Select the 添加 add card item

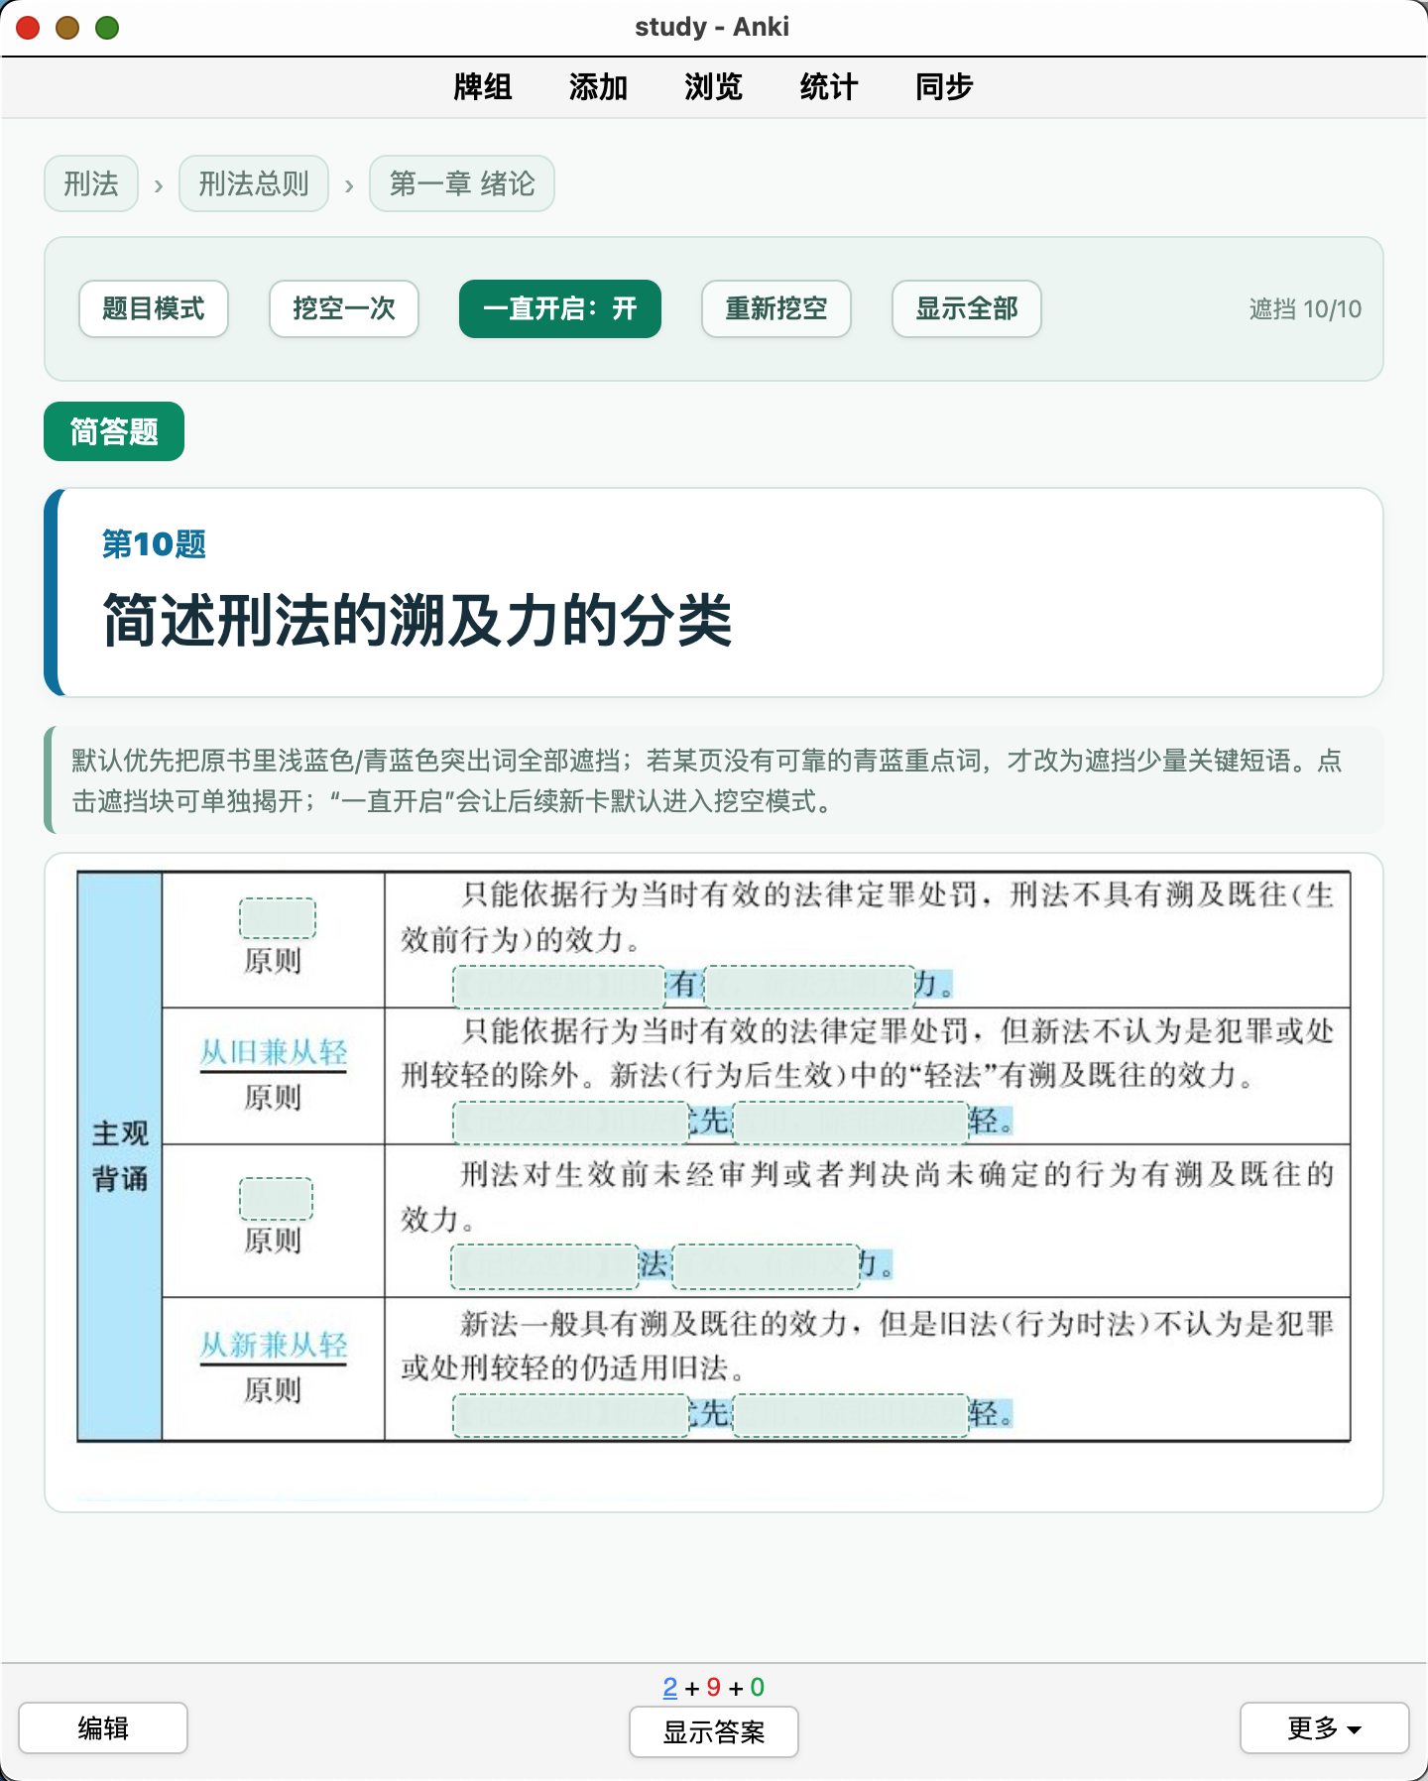pos(598,87)
